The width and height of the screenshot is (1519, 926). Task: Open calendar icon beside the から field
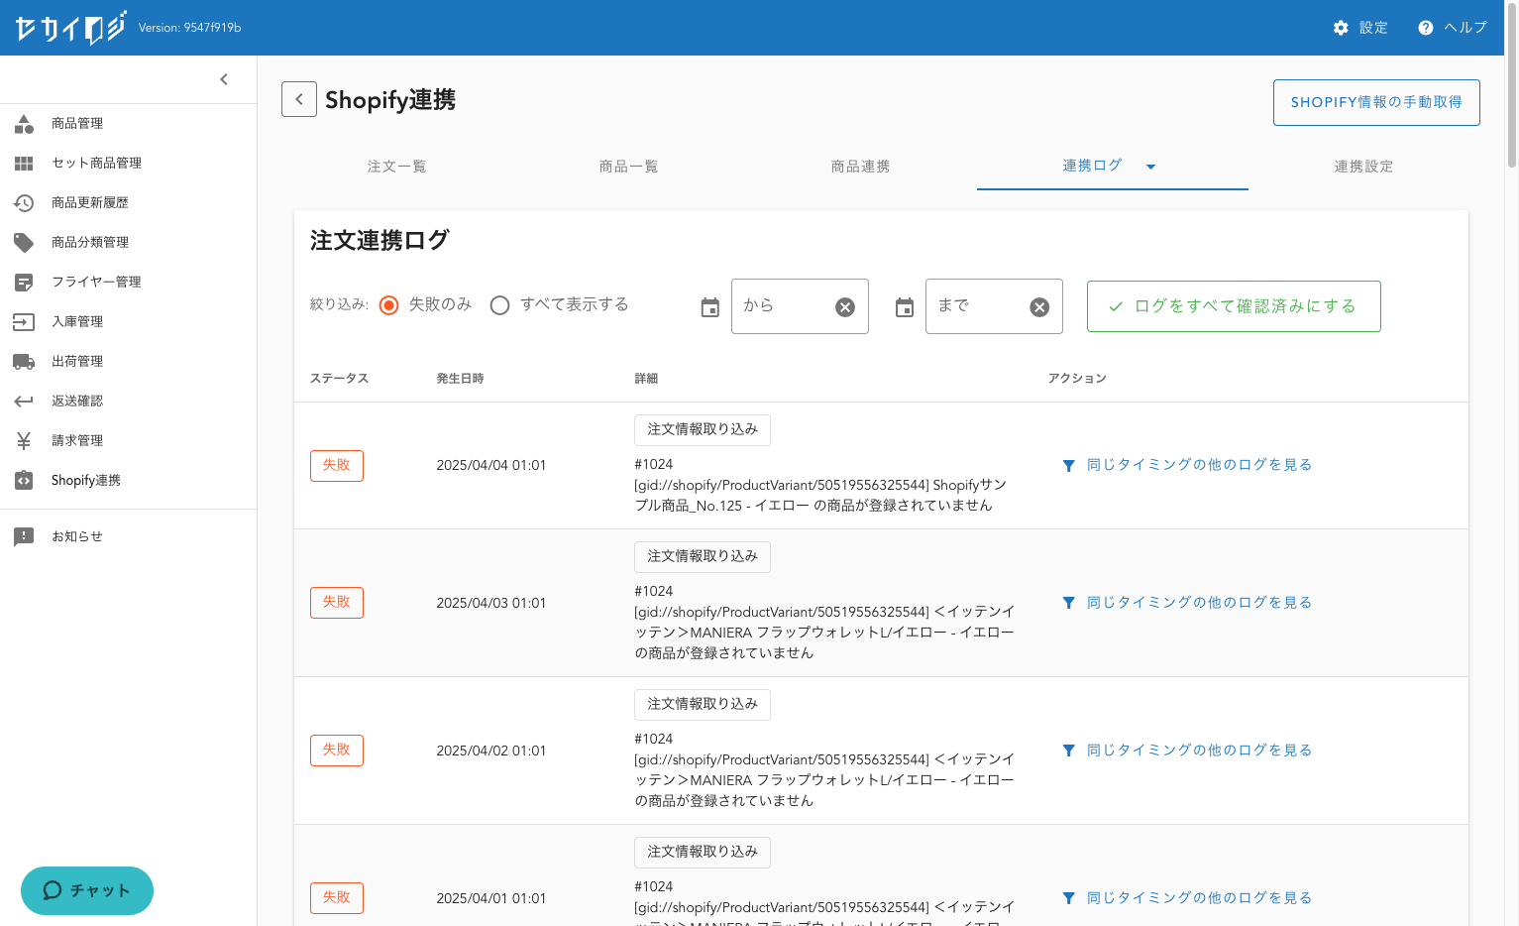pyautogui.click(x=709, y=307)
